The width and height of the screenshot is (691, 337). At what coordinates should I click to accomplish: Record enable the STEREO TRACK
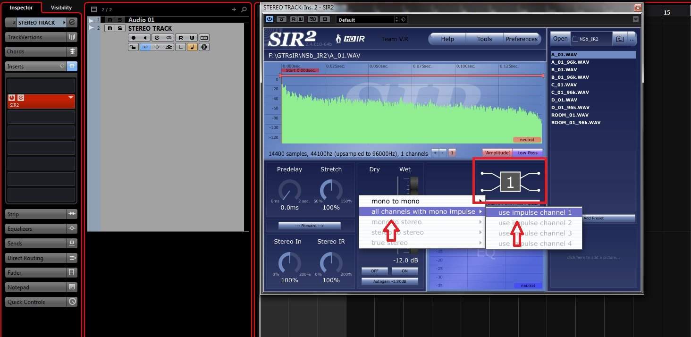click(134, 37)
